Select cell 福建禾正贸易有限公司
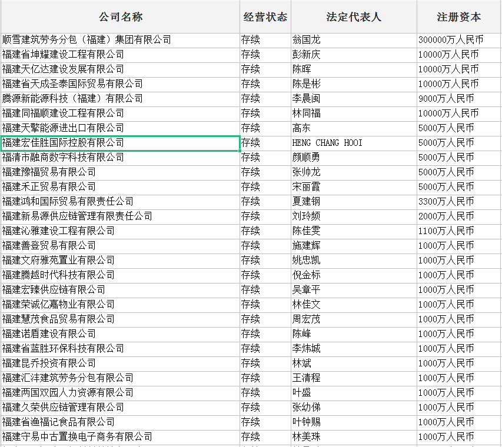502x447 pixels. [121, 187]
